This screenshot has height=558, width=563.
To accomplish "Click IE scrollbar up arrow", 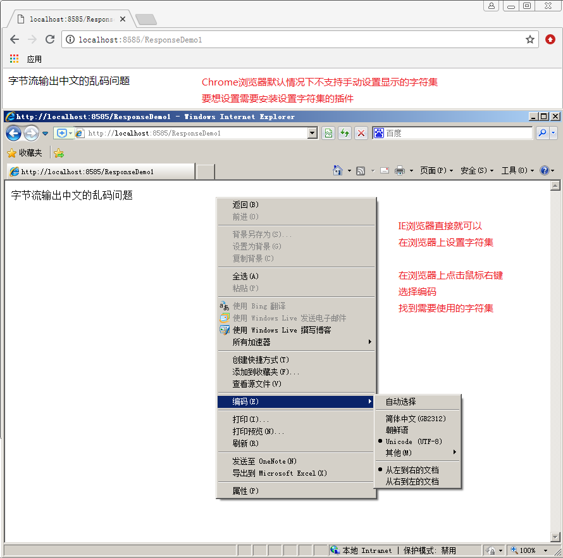I will coord(555,186).
